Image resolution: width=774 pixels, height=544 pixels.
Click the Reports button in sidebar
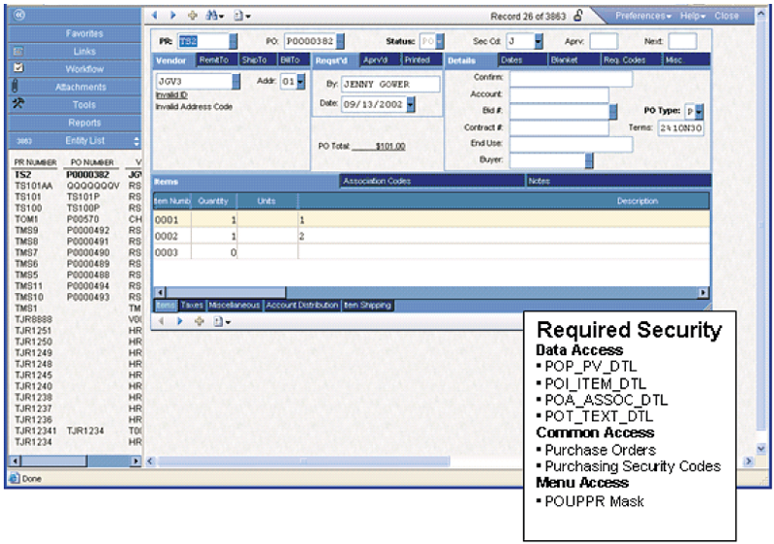(85, 123)
